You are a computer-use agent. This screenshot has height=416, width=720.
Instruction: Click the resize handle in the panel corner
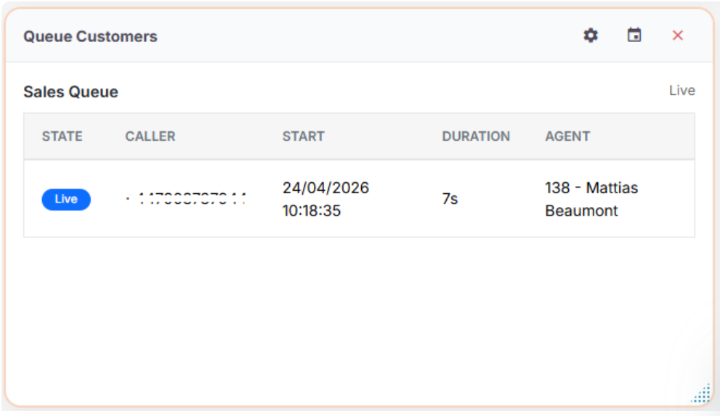click(701, 394)
